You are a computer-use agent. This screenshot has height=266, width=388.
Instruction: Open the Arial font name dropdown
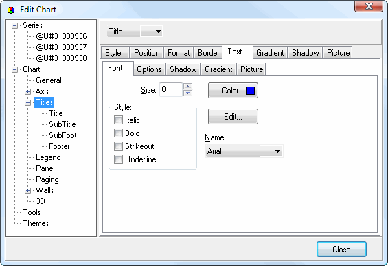point(271,151)
